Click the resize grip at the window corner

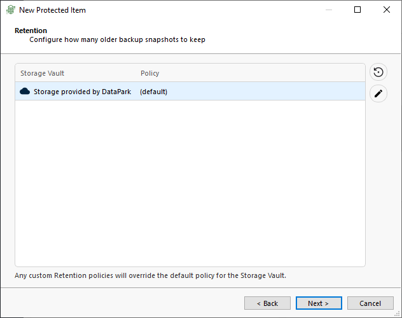click(397, 314)
